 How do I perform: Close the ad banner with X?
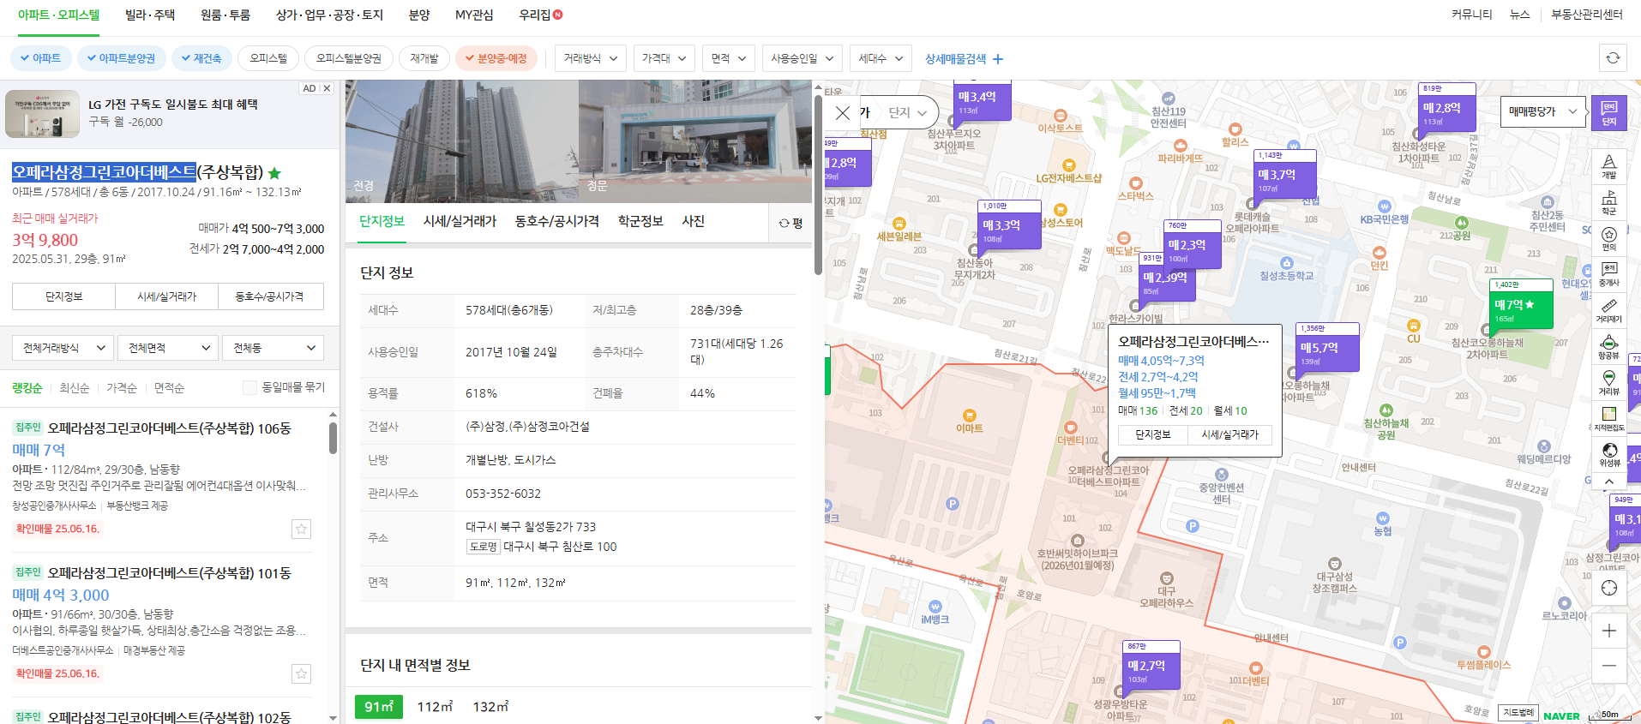click(327, 88)
